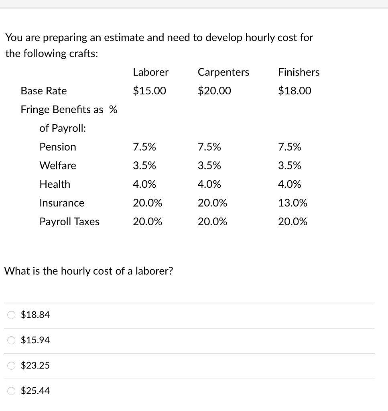The height and width of the screenshot is (411, 388).
Task: Click the $25.44 answer label text
Action: tap(35, 390)
